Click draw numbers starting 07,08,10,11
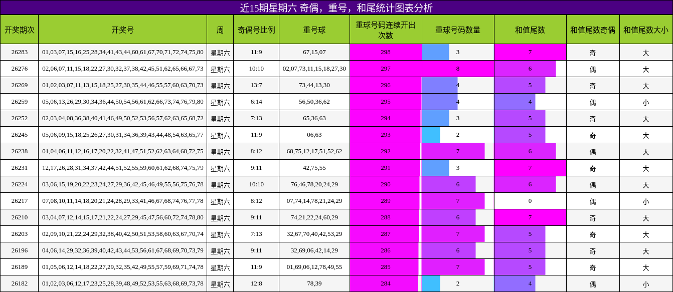Screen dimensions: 673x292 pyautogui.click(x=122, y=201)
